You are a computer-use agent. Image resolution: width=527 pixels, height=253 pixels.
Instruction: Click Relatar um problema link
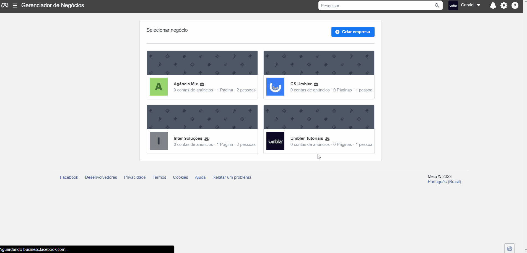tap(232, 177)
